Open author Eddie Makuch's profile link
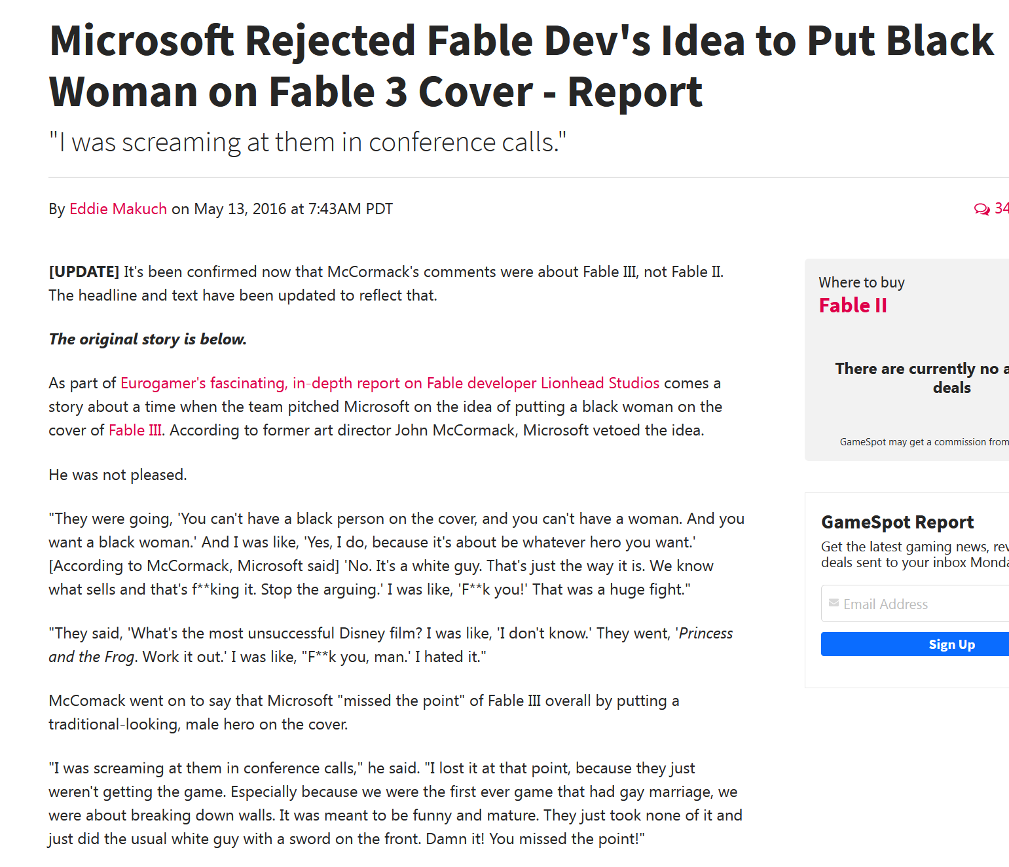The width and height of the screenshot is (1009, 867). (118, 209)
